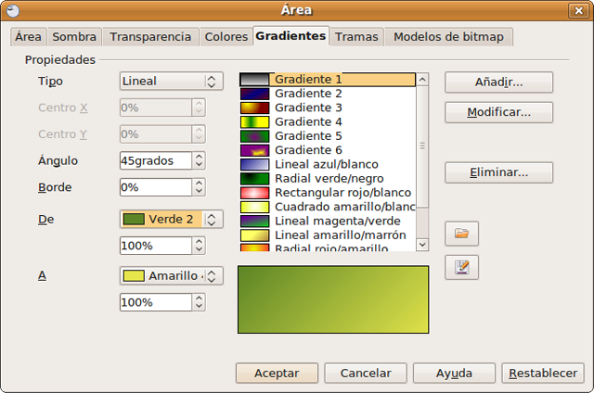Click the Eliminar button
Viewport: 594px width, 393px height.
[x=498, y=172]
